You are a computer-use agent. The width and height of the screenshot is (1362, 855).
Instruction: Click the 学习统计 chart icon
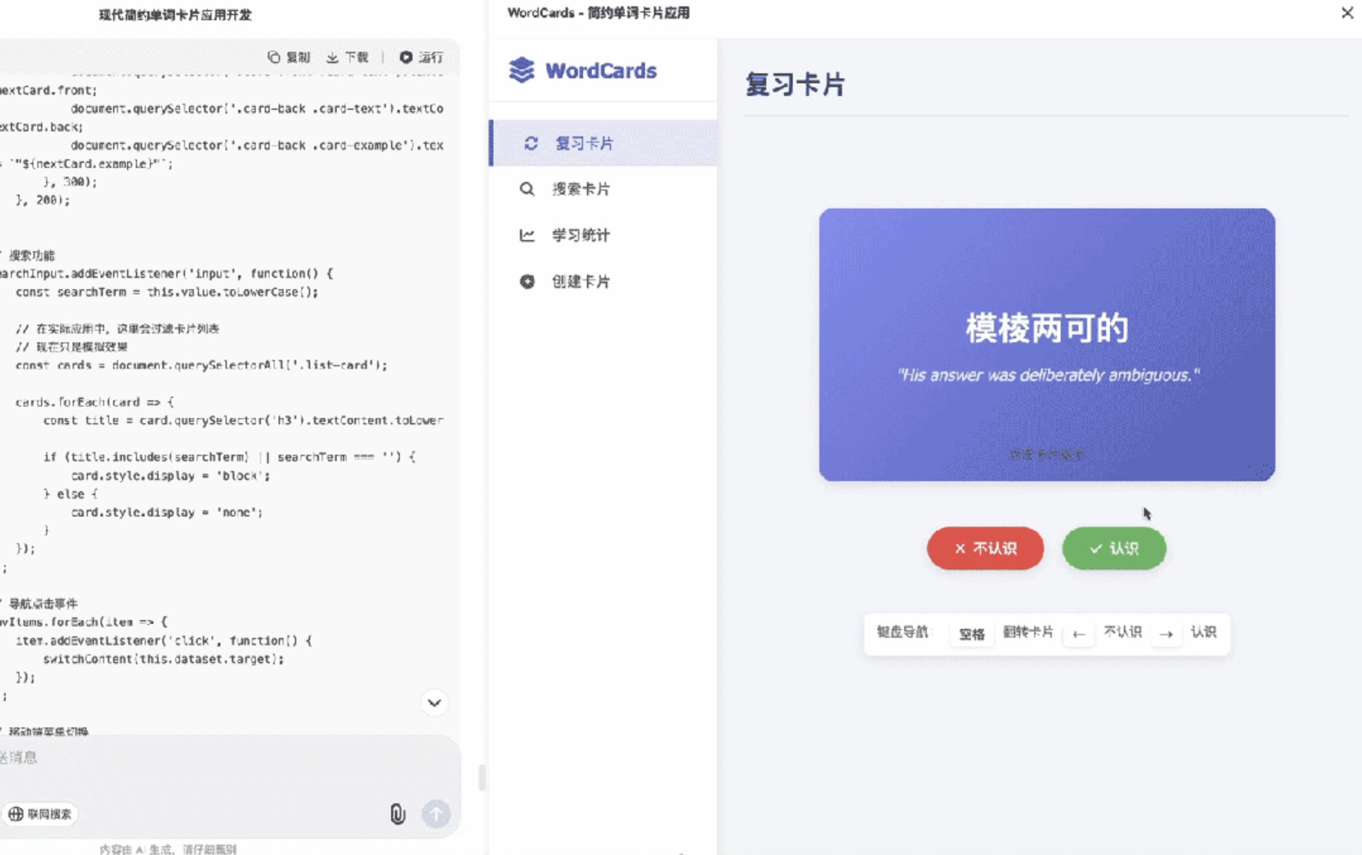tap(527, 235)
